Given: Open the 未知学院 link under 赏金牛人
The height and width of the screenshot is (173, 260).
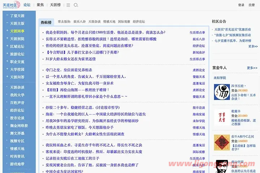Looking at the screenshot, I should [x=220, y=78].
